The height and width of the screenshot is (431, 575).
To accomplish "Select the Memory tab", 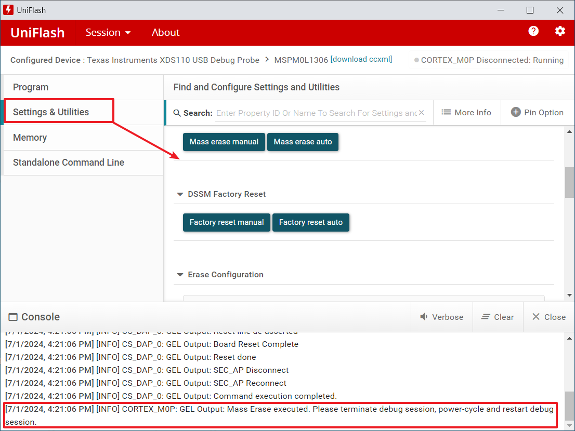I will [x=30, y=138].
